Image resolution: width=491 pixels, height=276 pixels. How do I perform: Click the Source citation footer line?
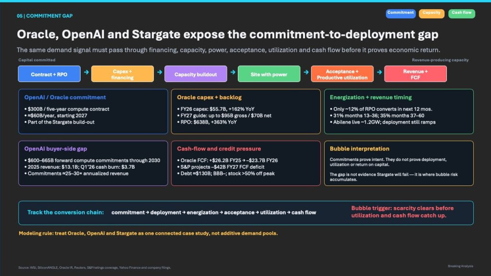(94, 267)
